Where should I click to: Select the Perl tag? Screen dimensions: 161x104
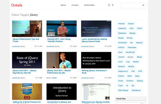click(x=133, y=71)
